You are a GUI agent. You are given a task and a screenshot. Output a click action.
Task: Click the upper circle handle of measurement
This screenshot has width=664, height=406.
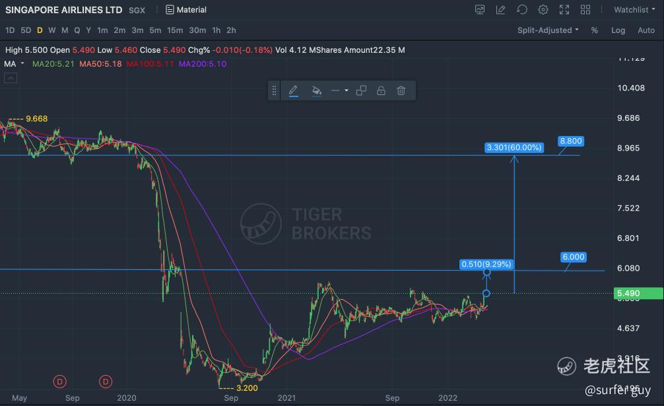487,273
